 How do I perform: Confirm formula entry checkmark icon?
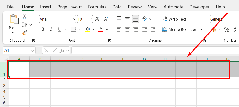54,50
